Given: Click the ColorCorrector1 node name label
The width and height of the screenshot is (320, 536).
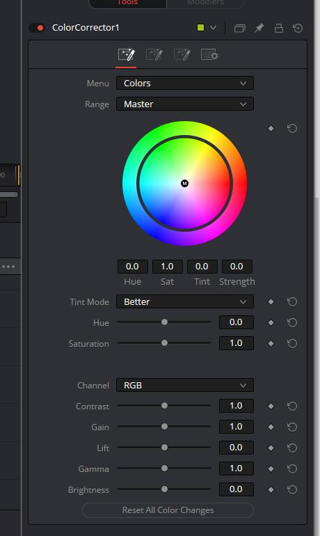Looking at the screenshot, I should [x=86, y=28].
